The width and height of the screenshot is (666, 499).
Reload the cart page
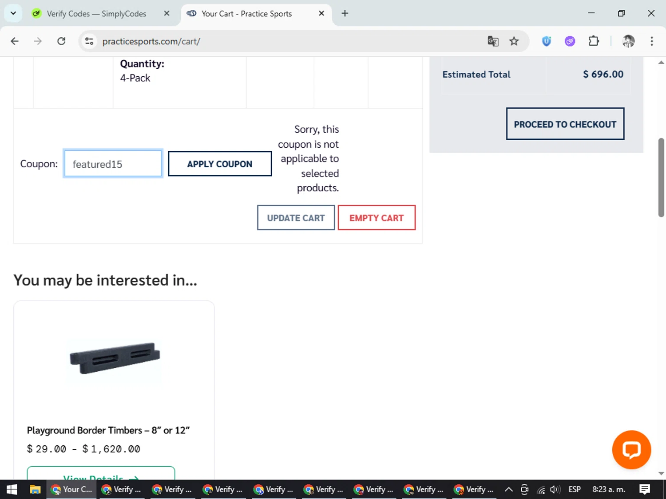point(61,41)
